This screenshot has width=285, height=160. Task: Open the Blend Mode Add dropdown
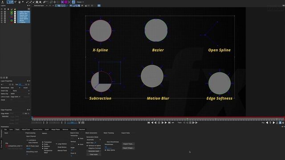(x=16, y=88)
